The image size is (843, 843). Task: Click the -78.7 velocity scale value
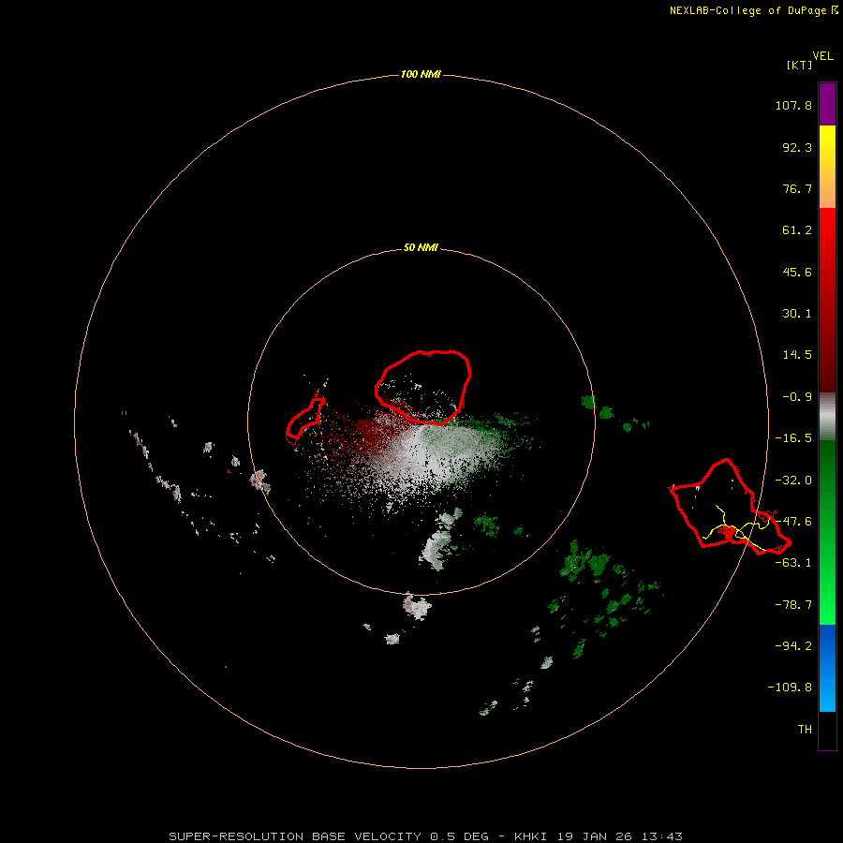click(793, 605)
